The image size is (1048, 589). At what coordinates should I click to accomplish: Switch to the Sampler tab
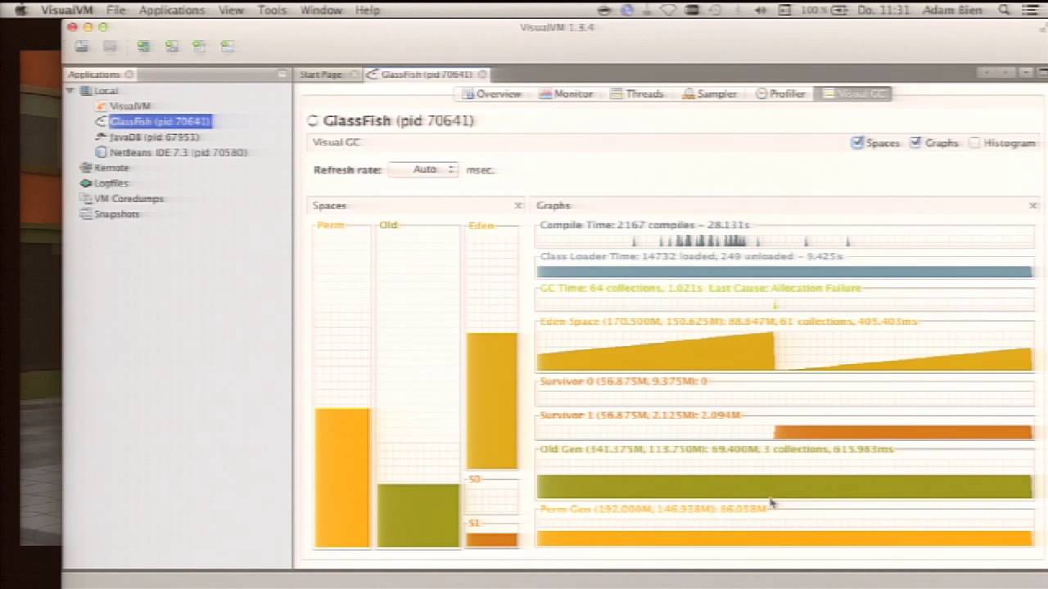709,94
